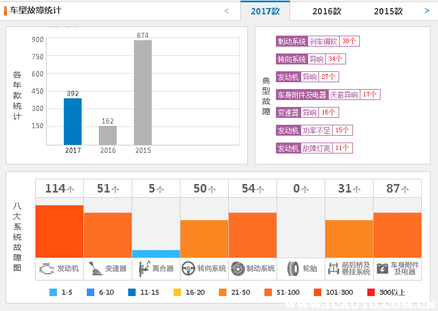Select the brake disc (制动系统) icon

click(x=237, y=268)
